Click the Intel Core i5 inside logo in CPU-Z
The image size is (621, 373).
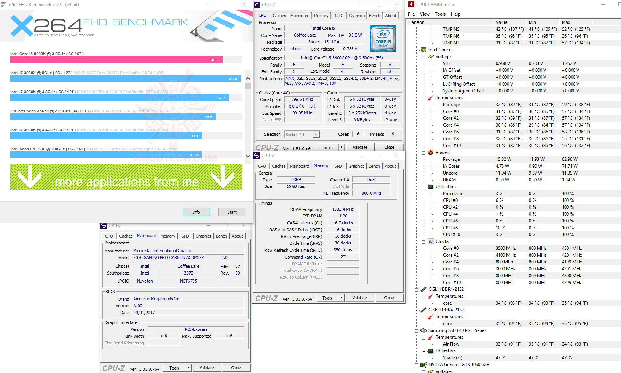(383, 38)
